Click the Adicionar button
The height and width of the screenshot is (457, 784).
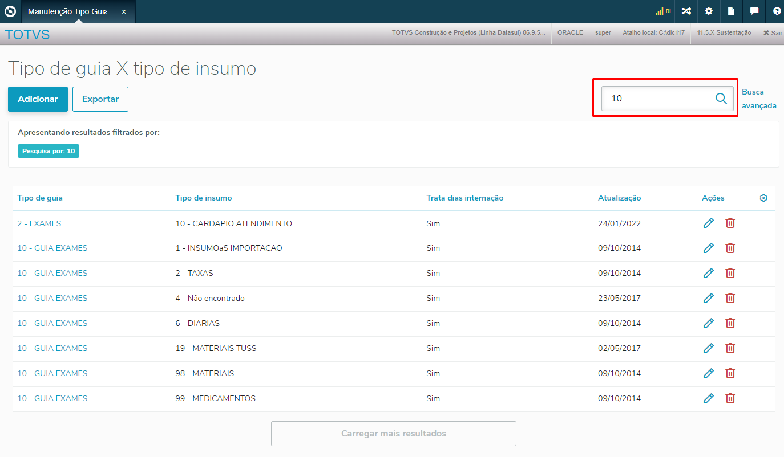tap(38, 99)
